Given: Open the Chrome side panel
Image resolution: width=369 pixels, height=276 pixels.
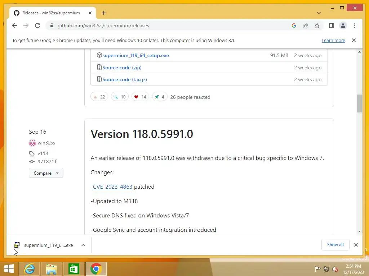Looking at the screenshot, I should coord(332,26).
